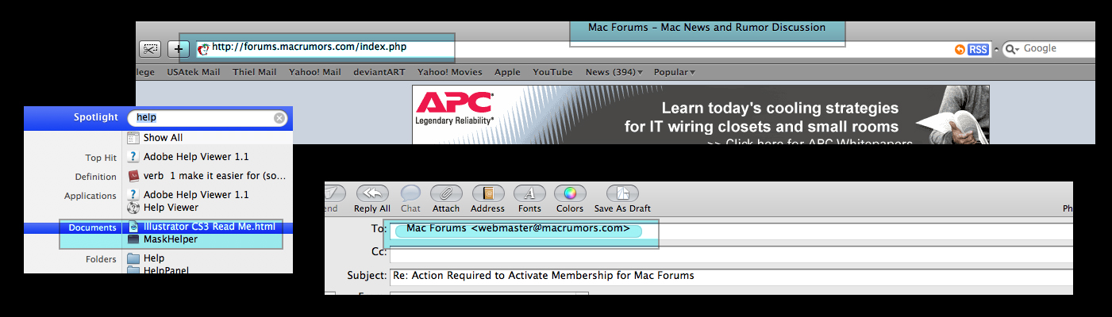Click the Reply All button in Mail

tap(372, 199)
